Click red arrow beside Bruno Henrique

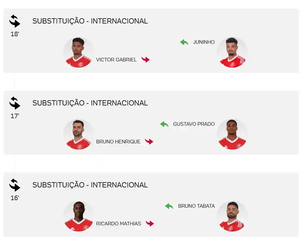pos(149,142)
